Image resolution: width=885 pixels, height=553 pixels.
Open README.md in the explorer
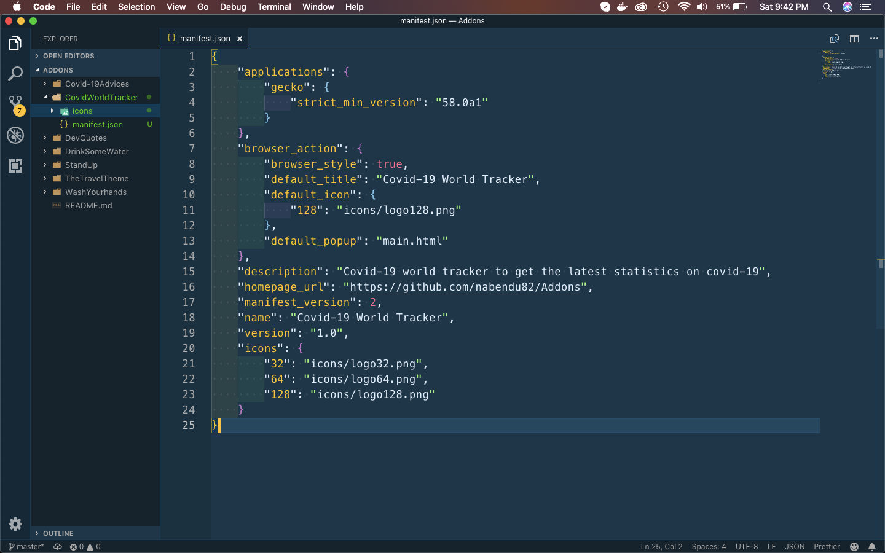pyautogui.click(x=95, y=206)
